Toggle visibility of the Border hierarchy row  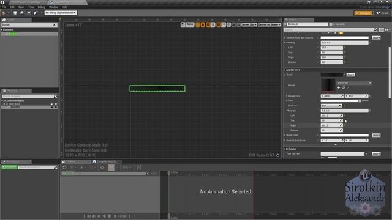56,107
